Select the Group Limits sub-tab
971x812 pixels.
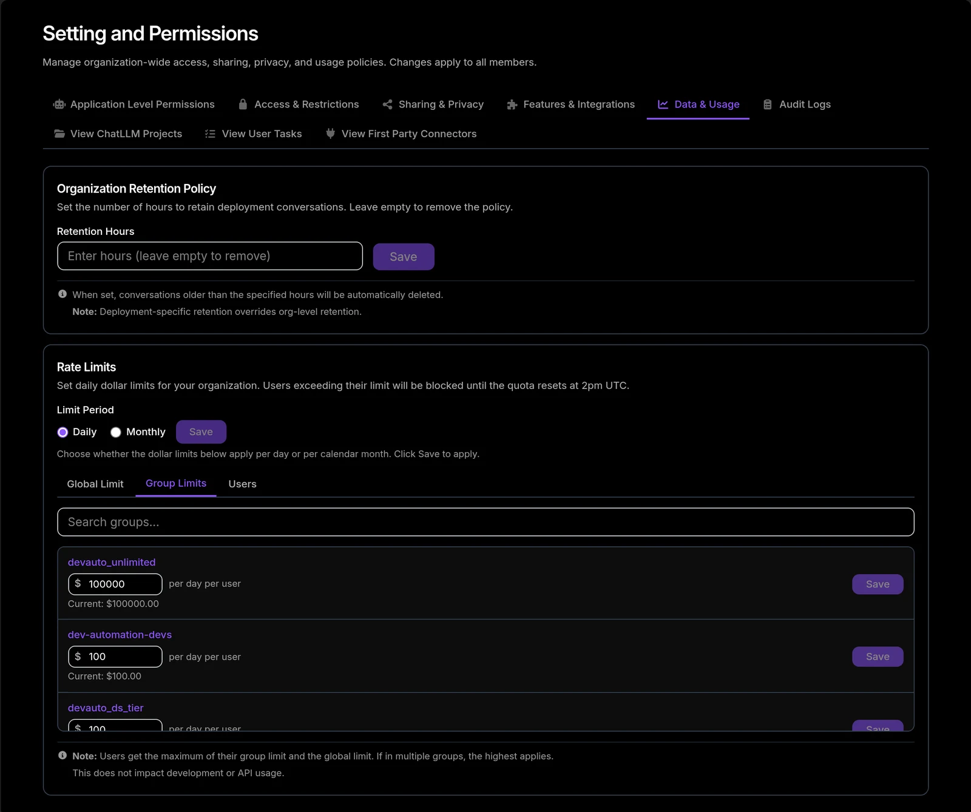[x=176, y=483]
